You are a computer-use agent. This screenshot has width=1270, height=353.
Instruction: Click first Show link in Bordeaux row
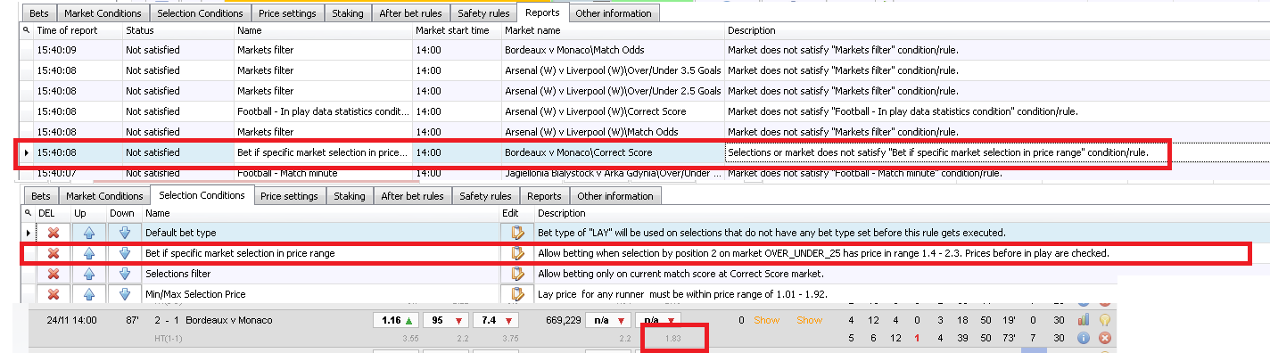[x=766, y=320]
